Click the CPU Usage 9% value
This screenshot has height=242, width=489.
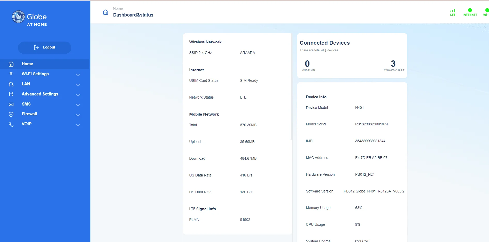click(x=358, y=224)
